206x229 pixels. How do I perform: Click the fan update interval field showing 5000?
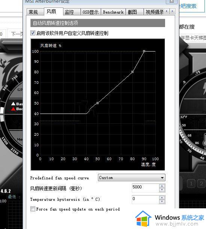pos(145,188)
